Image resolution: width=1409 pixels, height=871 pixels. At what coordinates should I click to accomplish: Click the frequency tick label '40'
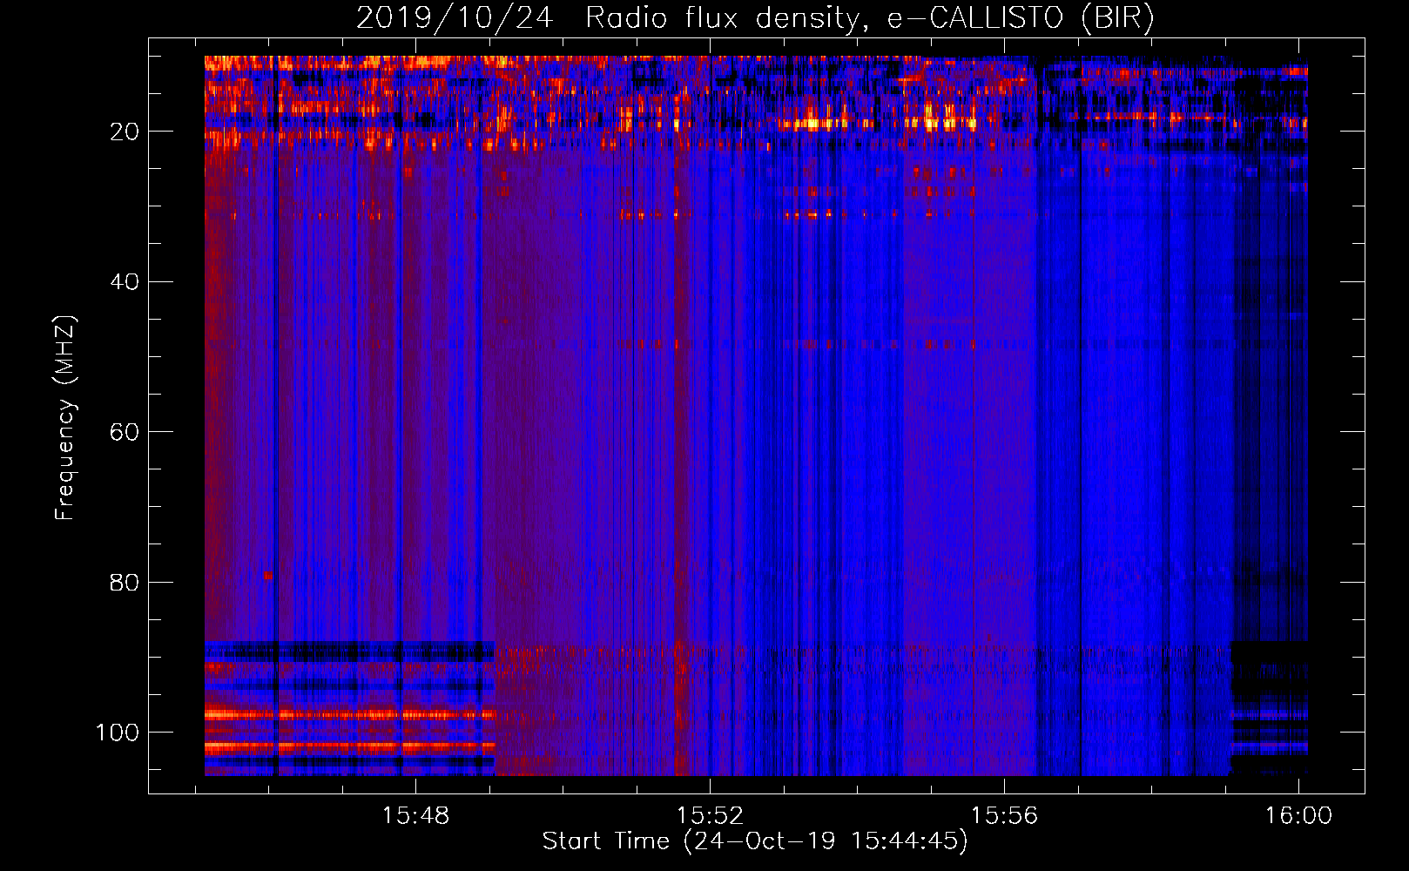[125, 281]
